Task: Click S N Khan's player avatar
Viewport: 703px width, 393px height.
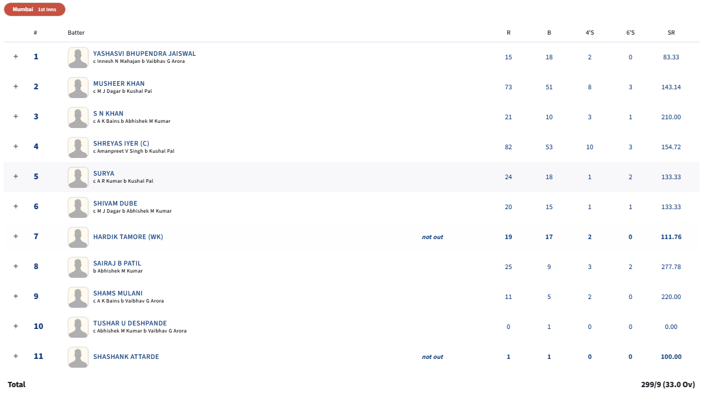Action: point(78,117)
